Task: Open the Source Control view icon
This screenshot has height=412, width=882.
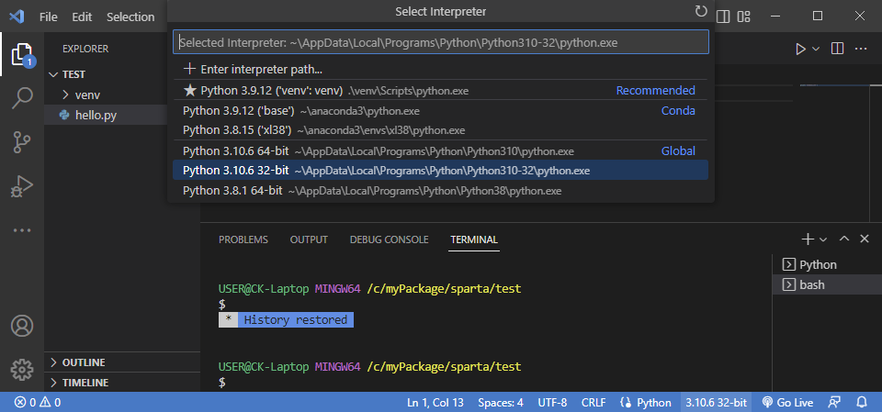Action: 22,142
